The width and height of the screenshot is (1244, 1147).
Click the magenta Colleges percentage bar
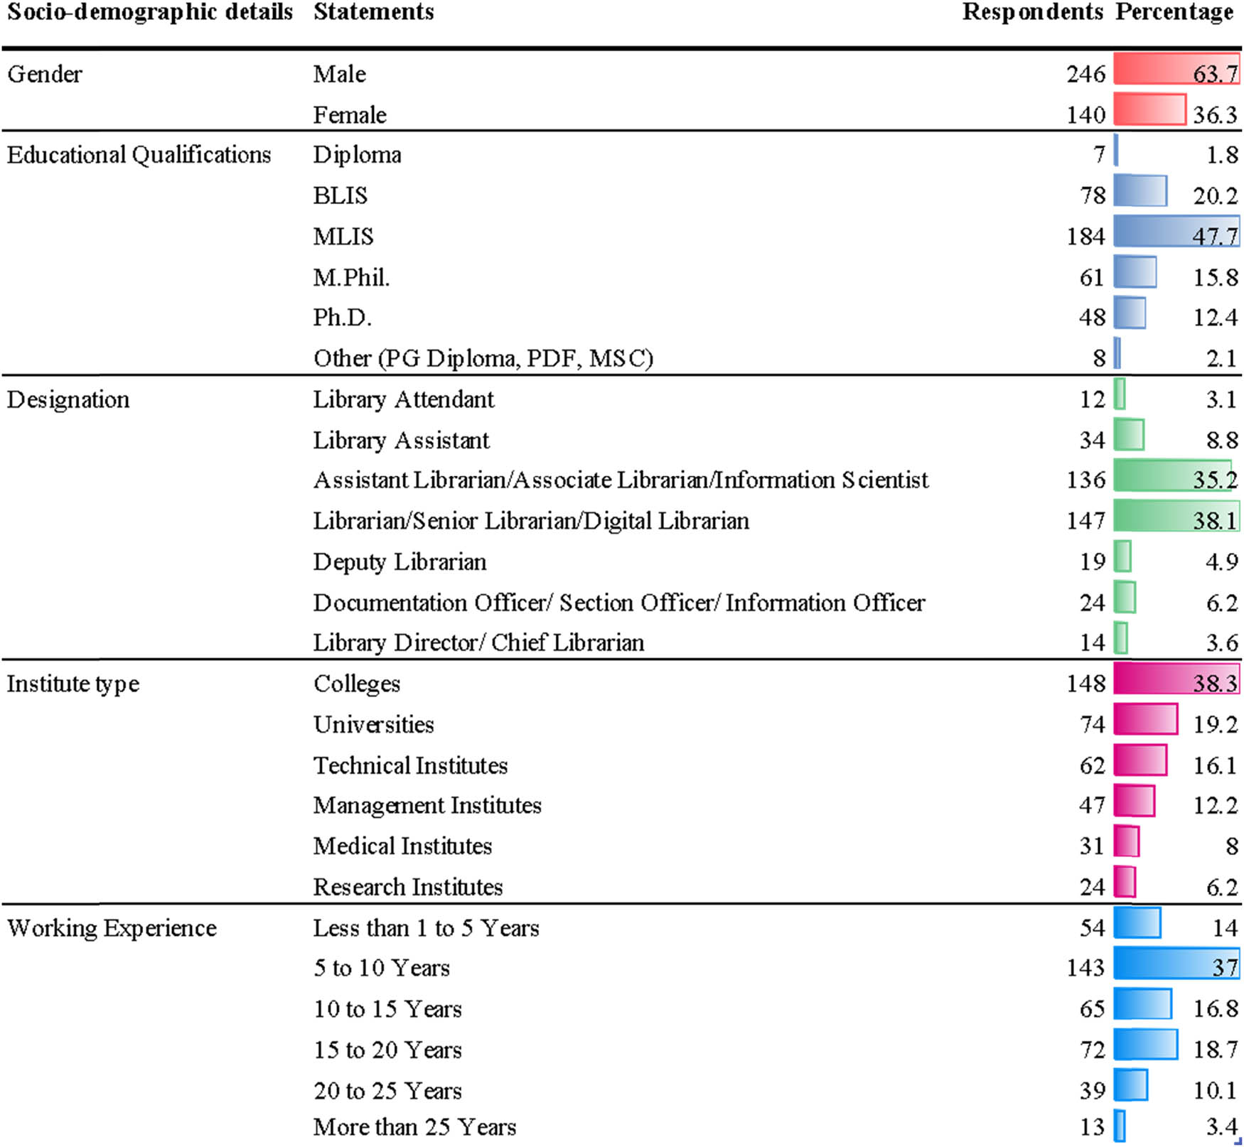click(1176, 679)
